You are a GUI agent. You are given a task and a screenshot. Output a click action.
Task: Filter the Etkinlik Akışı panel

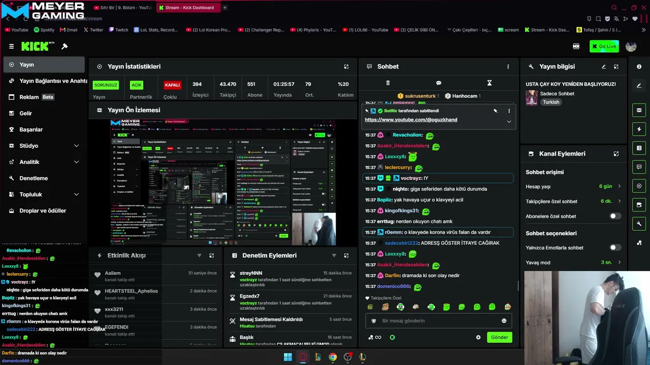click(x=199, y=255)
